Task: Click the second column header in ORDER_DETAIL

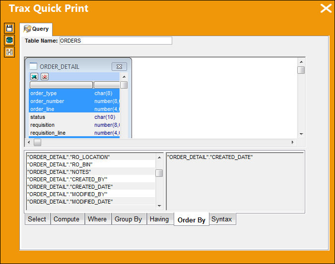Action: (x=107, y=85)
